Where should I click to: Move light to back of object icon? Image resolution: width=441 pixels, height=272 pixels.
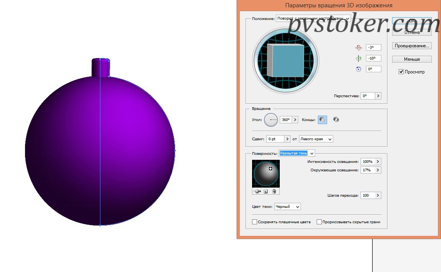257,191
